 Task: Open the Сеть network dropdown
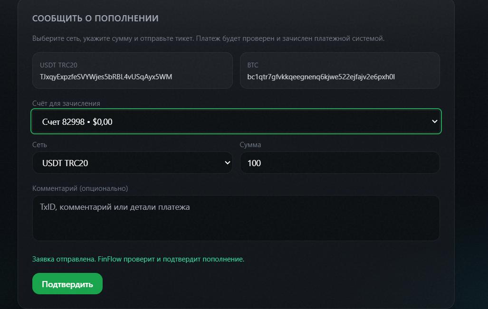point(132,163)
